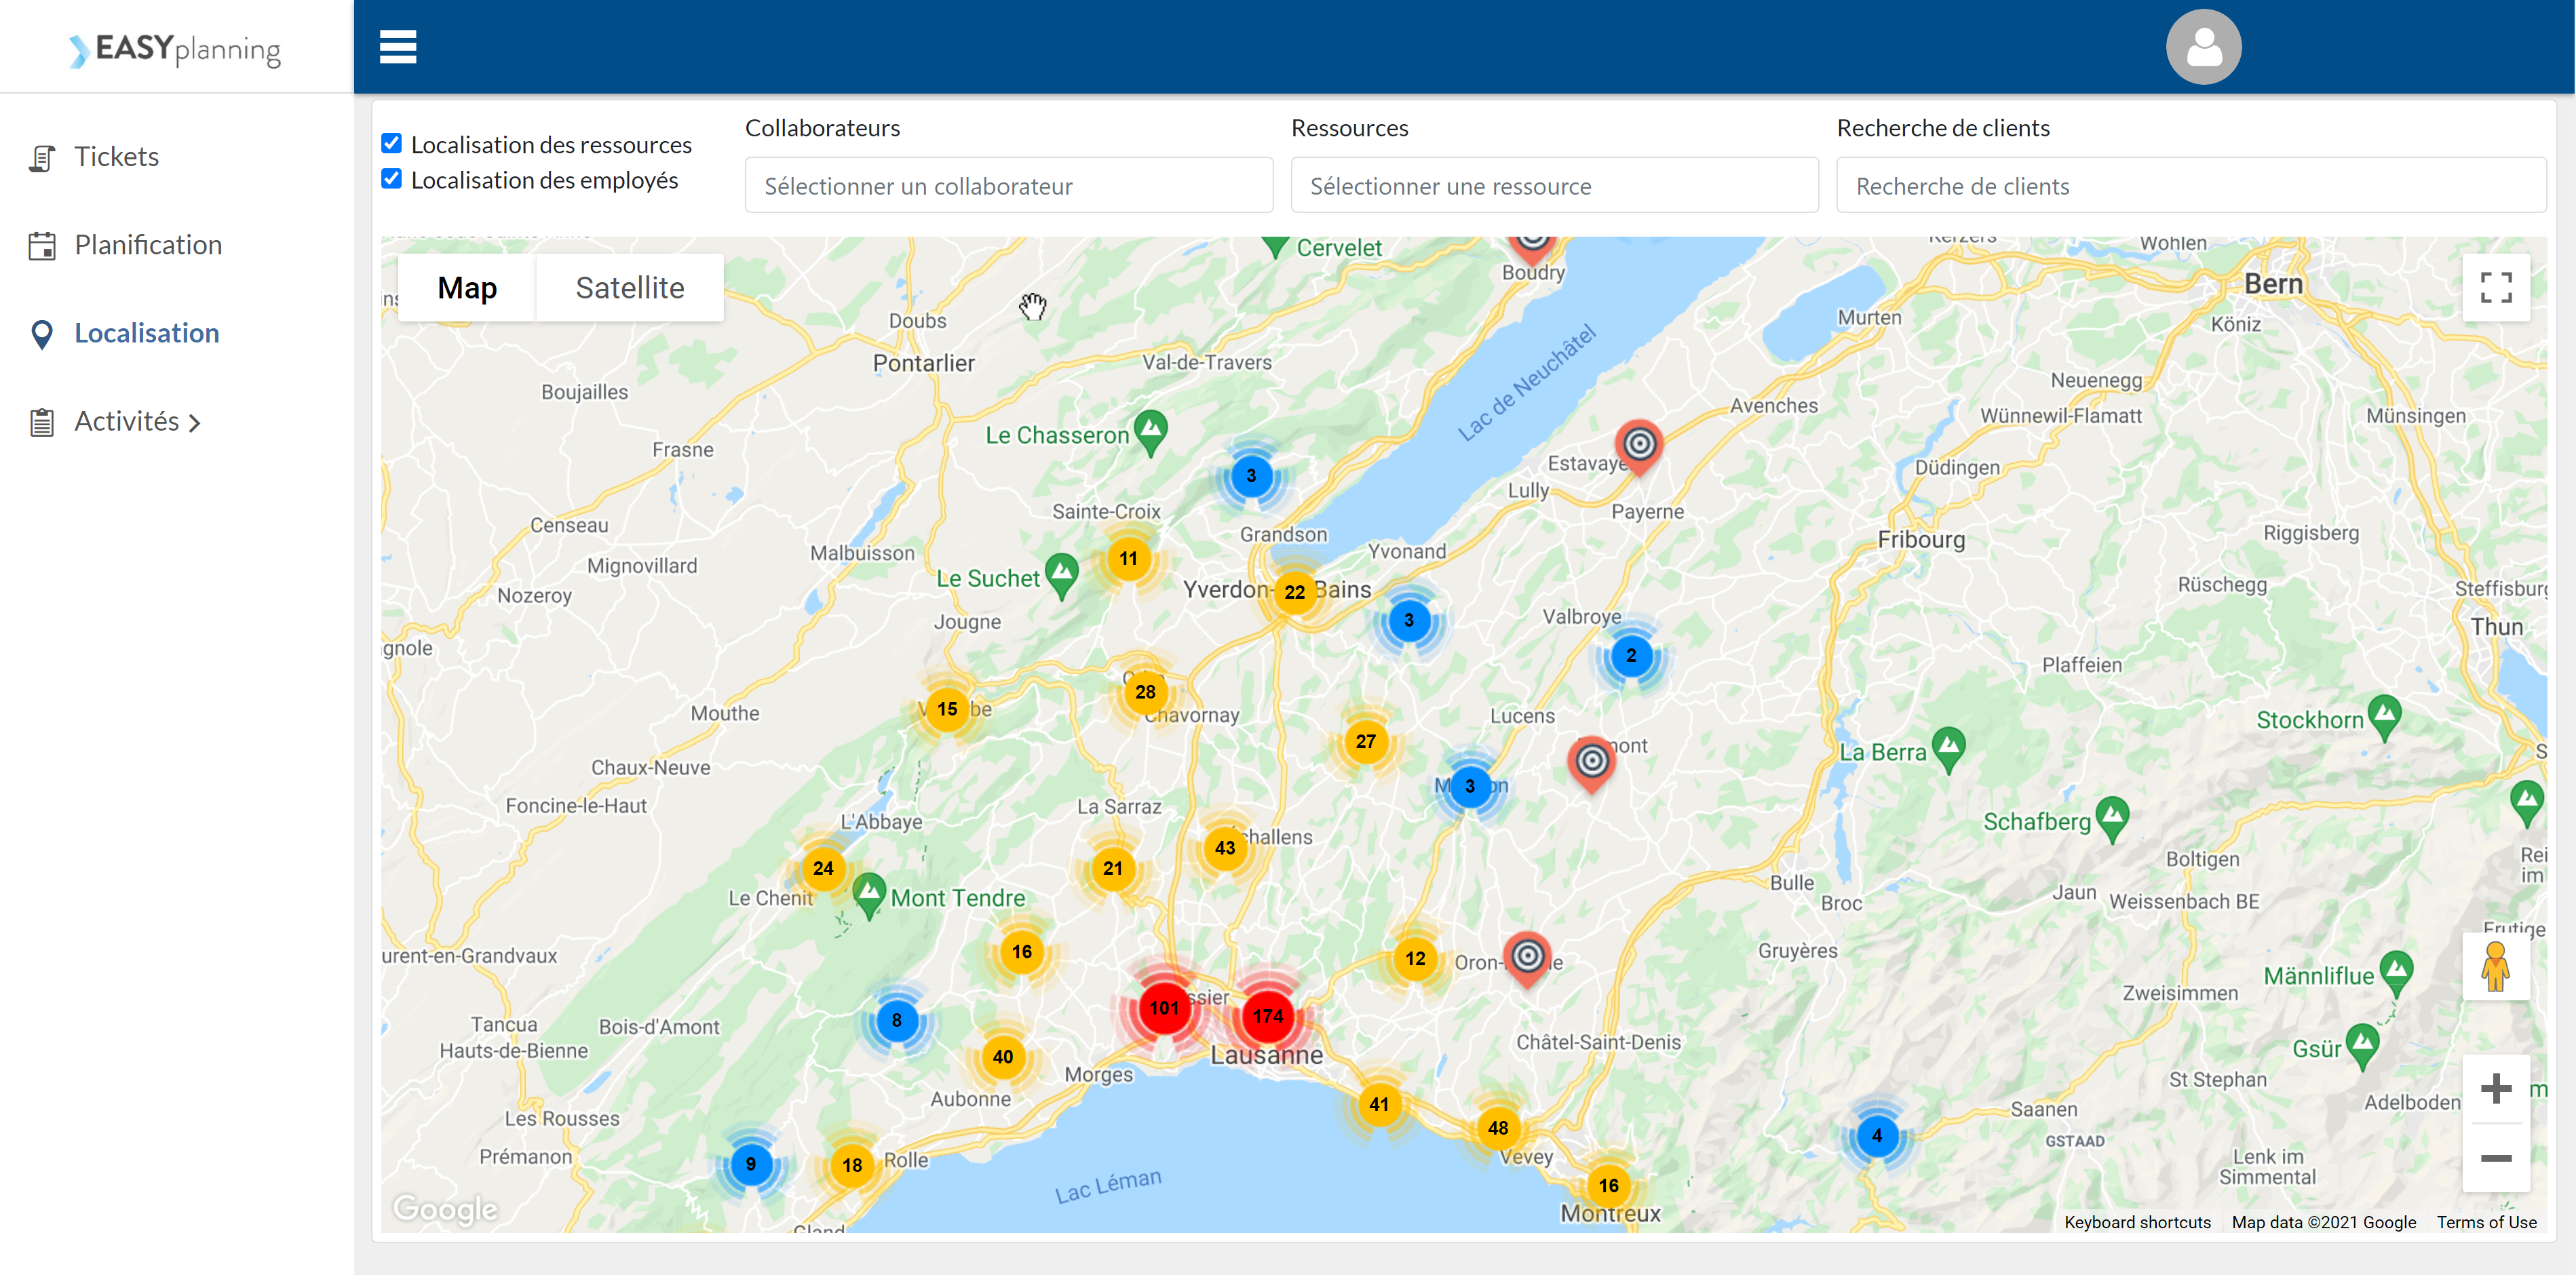Open yellow cluster 15
The image size is (2576, 1275).
[948, 709]
